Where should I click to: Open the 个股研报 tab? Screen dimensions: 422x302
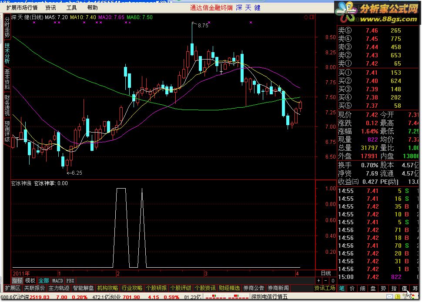(156, 288)
